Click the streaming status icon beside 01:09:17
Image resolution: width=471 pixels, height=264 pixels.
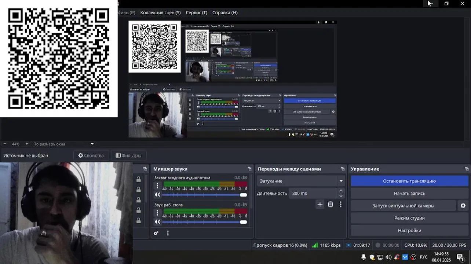(349, 245)
